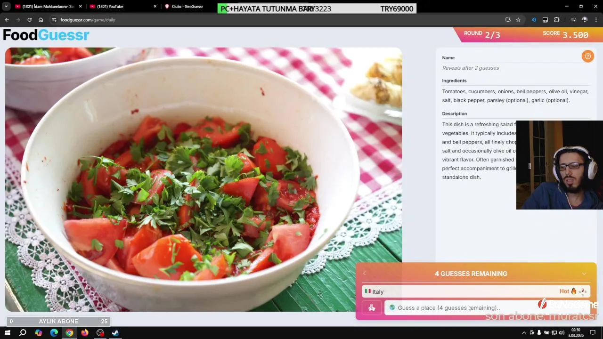Go back with the browser back arrow
This screenshot has height=339, width=603.
[7, 20]
